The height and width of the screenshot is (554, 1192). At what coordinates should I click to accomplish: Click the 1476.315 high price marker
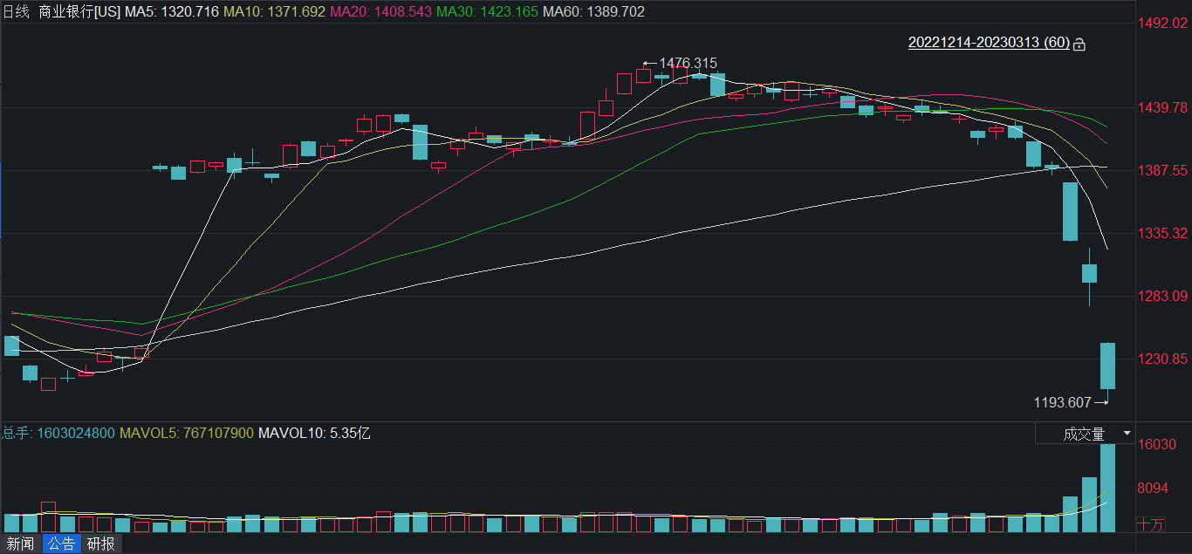coord(688,64)
